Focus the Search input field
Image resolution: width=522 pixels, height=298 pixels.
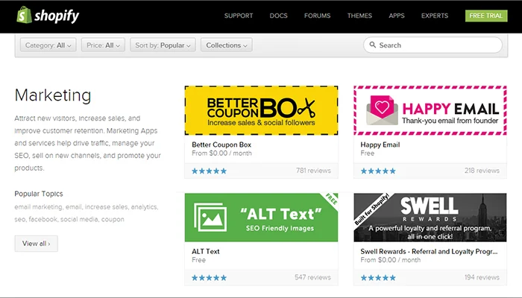(x=433, y=45)
